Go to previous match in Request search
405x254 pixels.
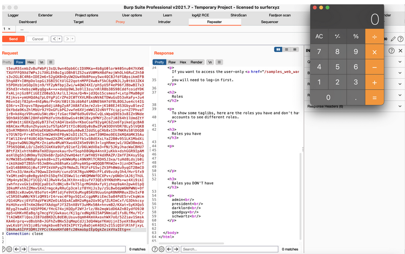tap(17, 249)
